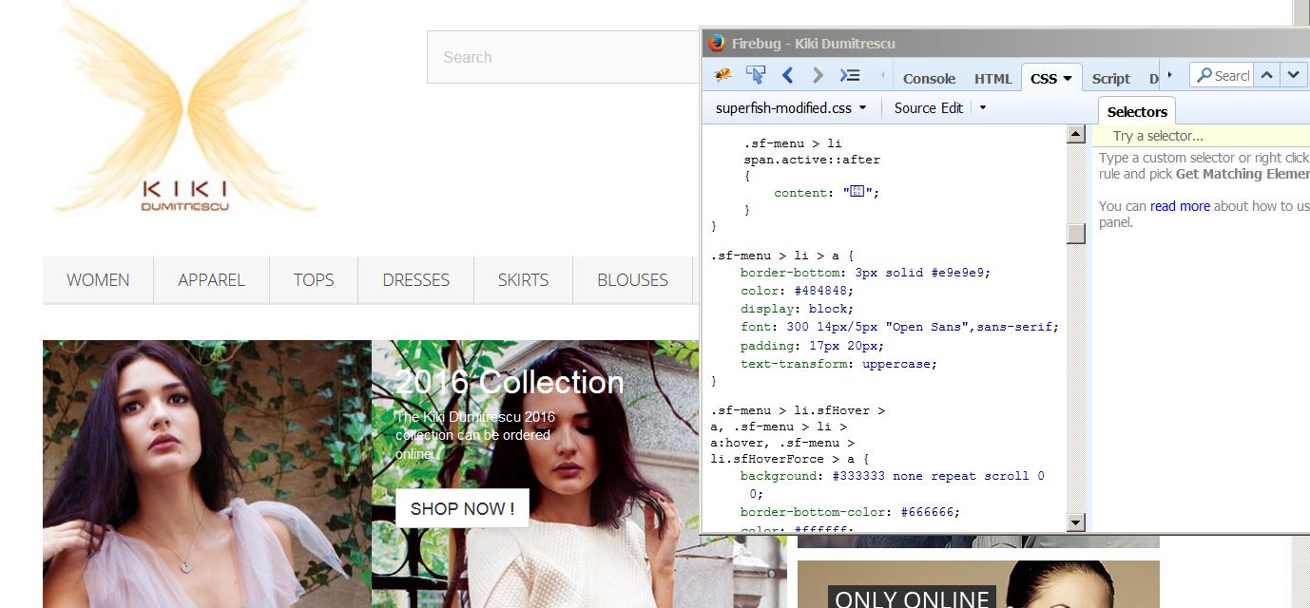Click the font 'Open Sans' declaration line
1310x608 pixels.
[899, 327]
